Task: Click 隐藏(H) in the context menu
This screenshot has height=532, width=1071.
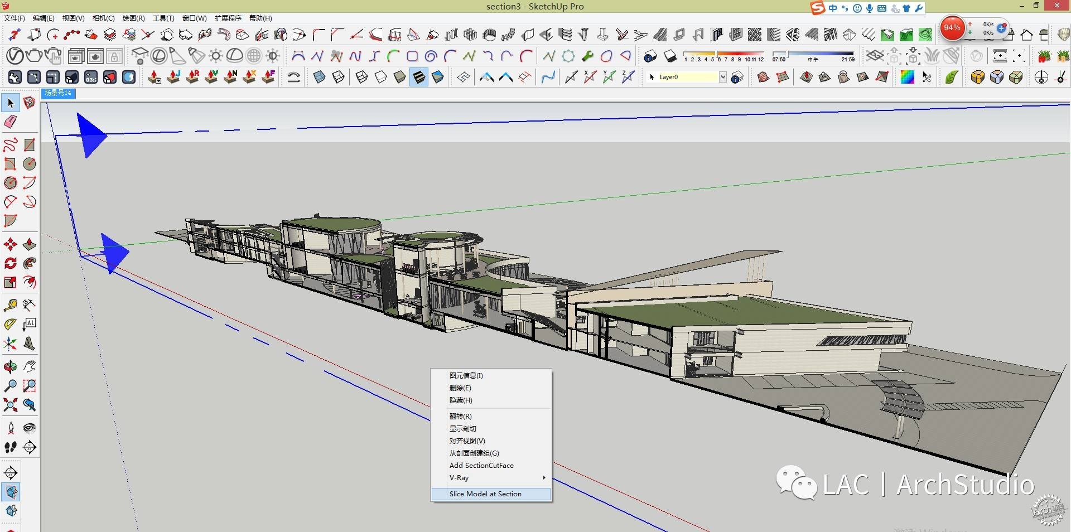Action: 491,400
